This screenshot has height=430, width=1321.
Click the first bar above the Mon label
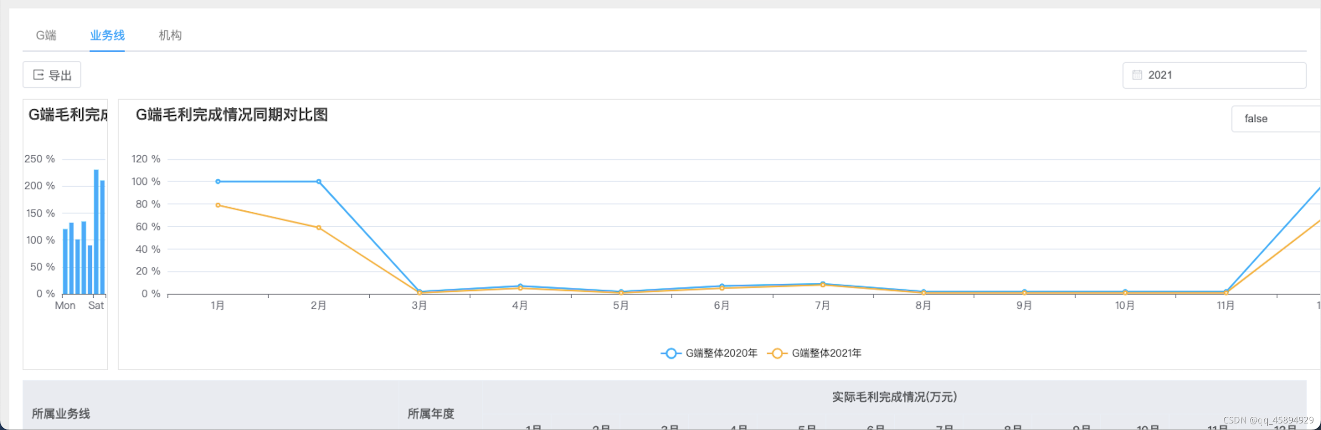tap(65, 261)
